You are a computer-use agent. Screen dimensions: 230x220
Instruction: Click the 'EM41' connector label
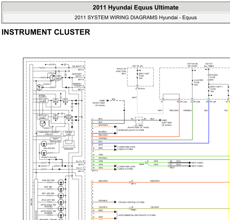[x=142, y=164]
